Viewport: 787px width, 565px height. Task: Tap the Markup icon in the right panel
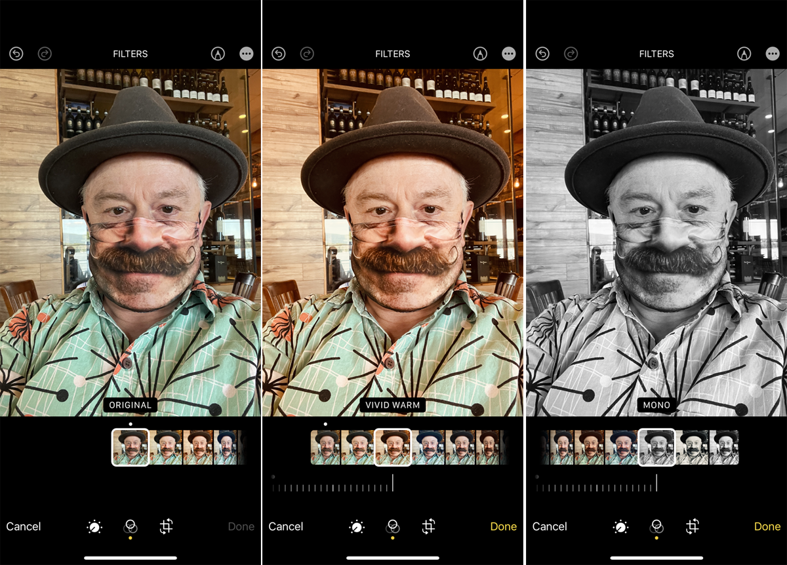[744, 54]
